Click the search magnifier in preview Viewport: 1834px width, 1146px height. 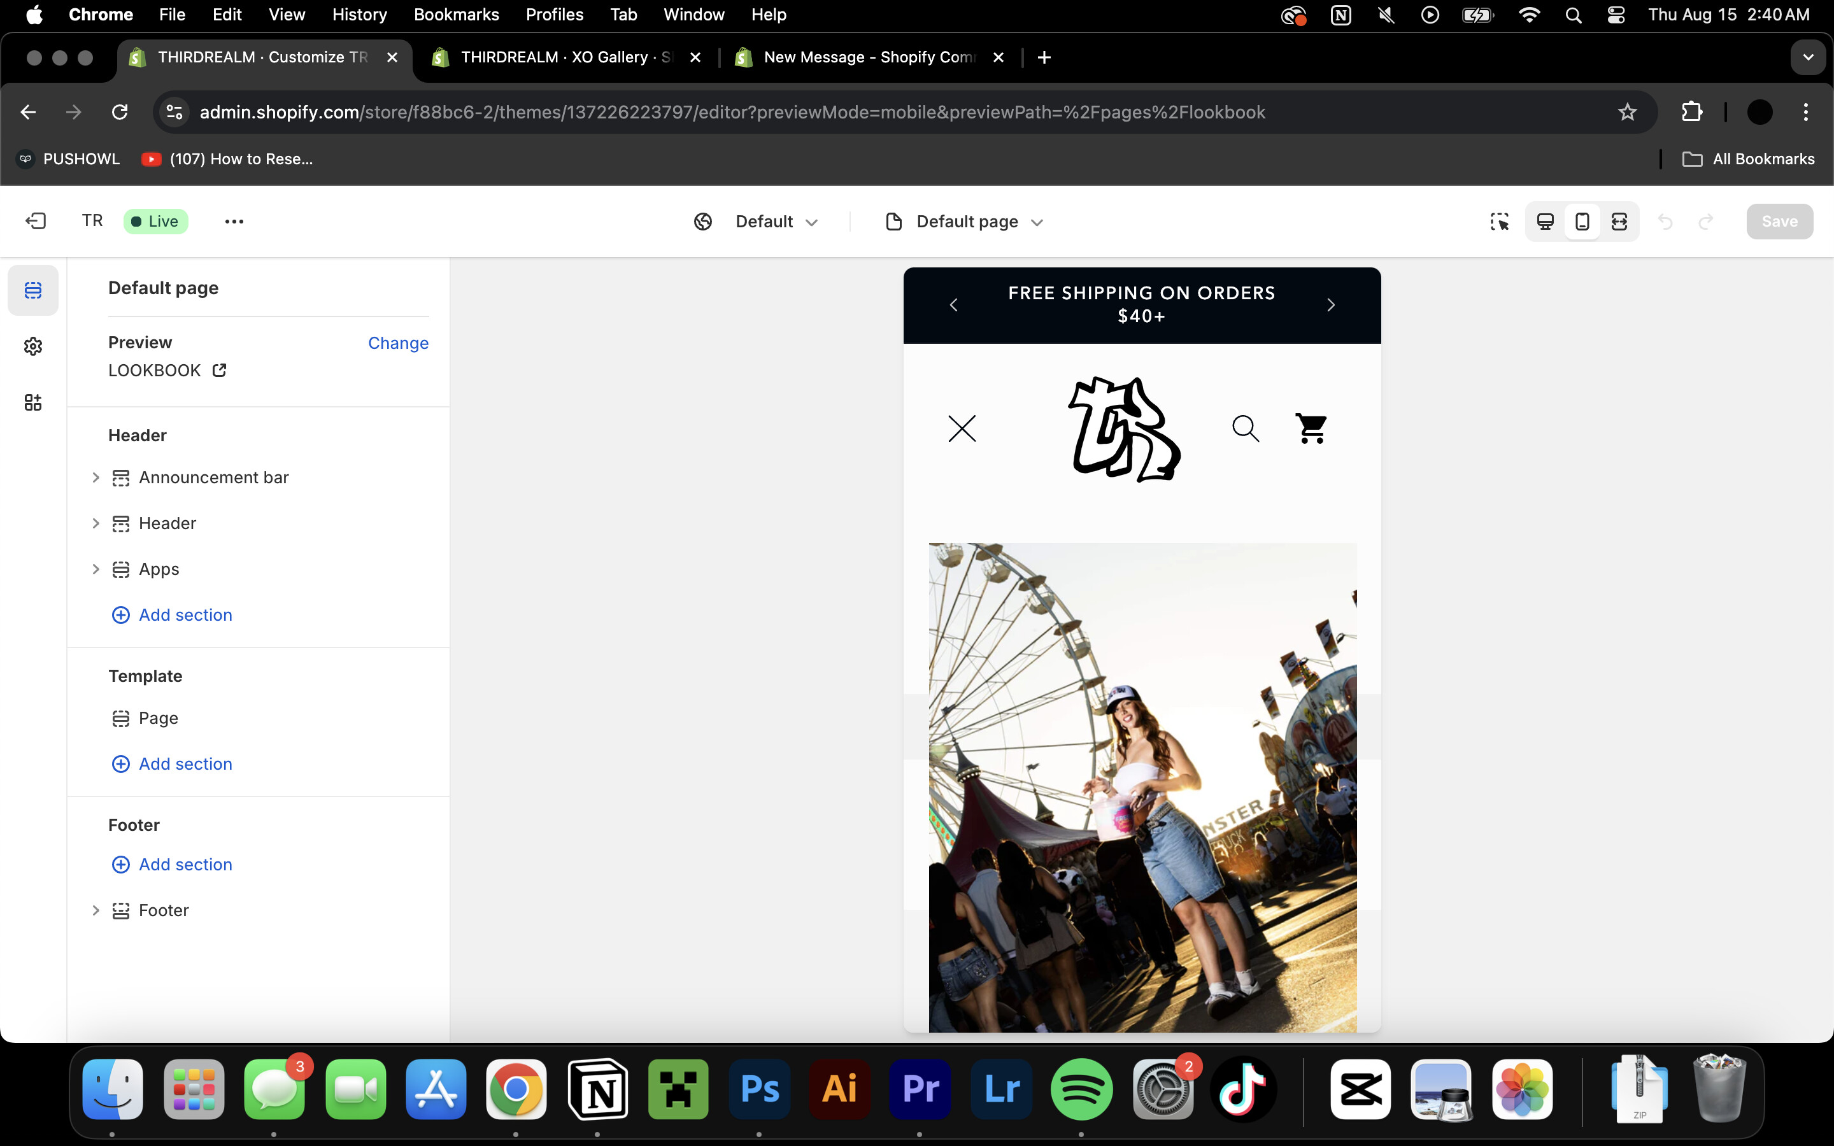click(x=1245, y=428)
